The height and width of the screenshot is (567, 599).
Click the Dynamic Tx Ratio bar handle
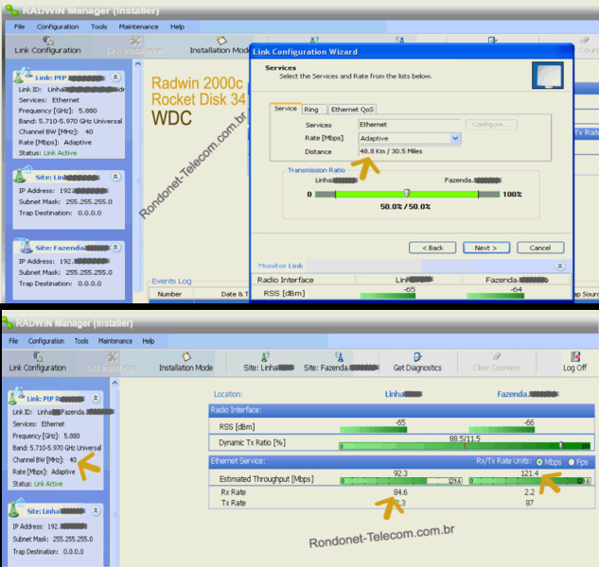tap(561, 445)
